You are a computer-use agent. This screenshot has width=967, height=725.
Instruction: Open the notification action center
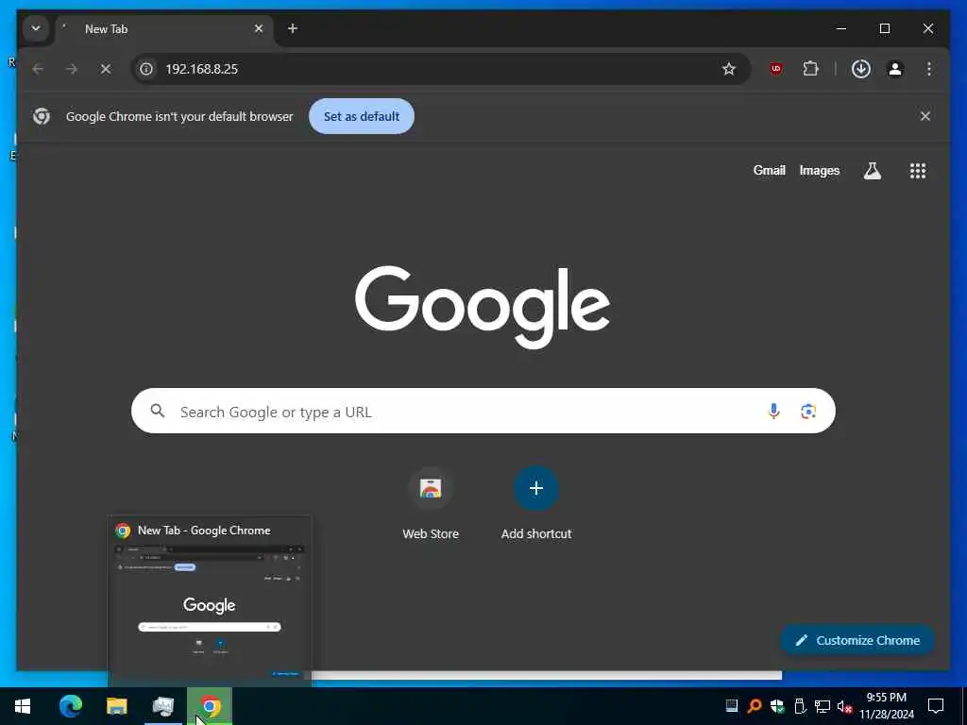(x=936, y=706)
